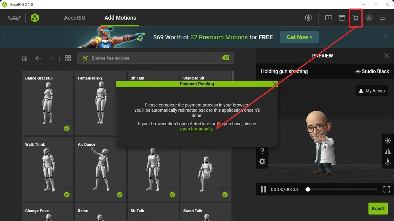The image size is (394, 221).
Task: Pause the motion preview playback
Action: pyautogui.click(x=263, y=189)
